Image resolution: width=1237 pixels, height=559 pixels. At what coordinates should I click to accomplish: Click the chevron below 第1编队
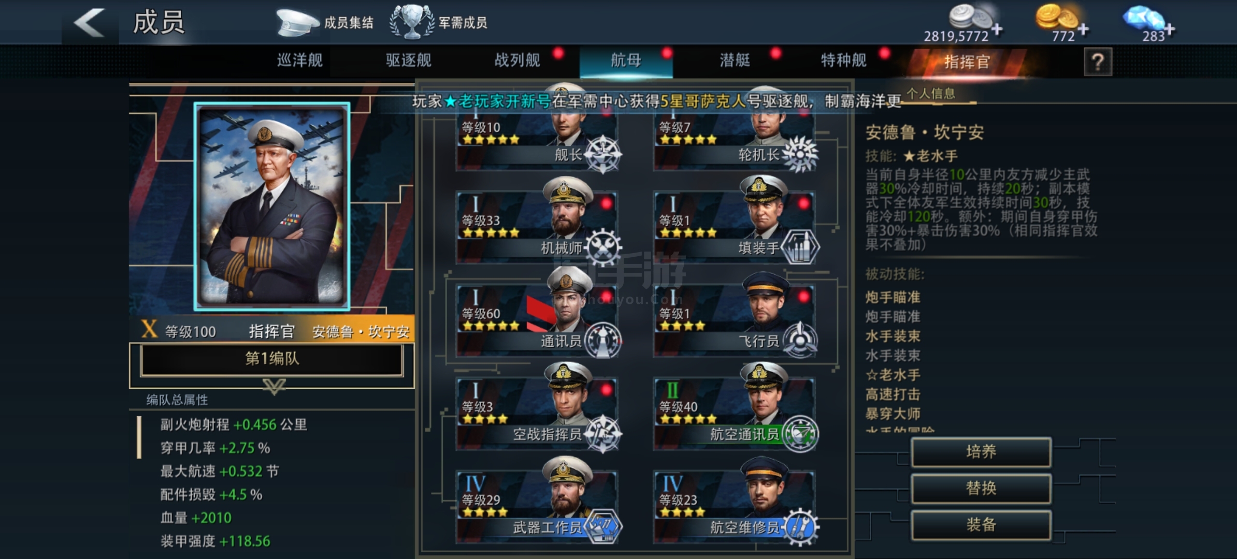(x=274, y=386)
